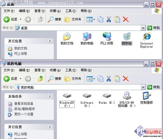Click Up folder icon in Desktop window
The height and width of the screenshot is (139, 163).
pyautogui.click(x=41, y=19)
